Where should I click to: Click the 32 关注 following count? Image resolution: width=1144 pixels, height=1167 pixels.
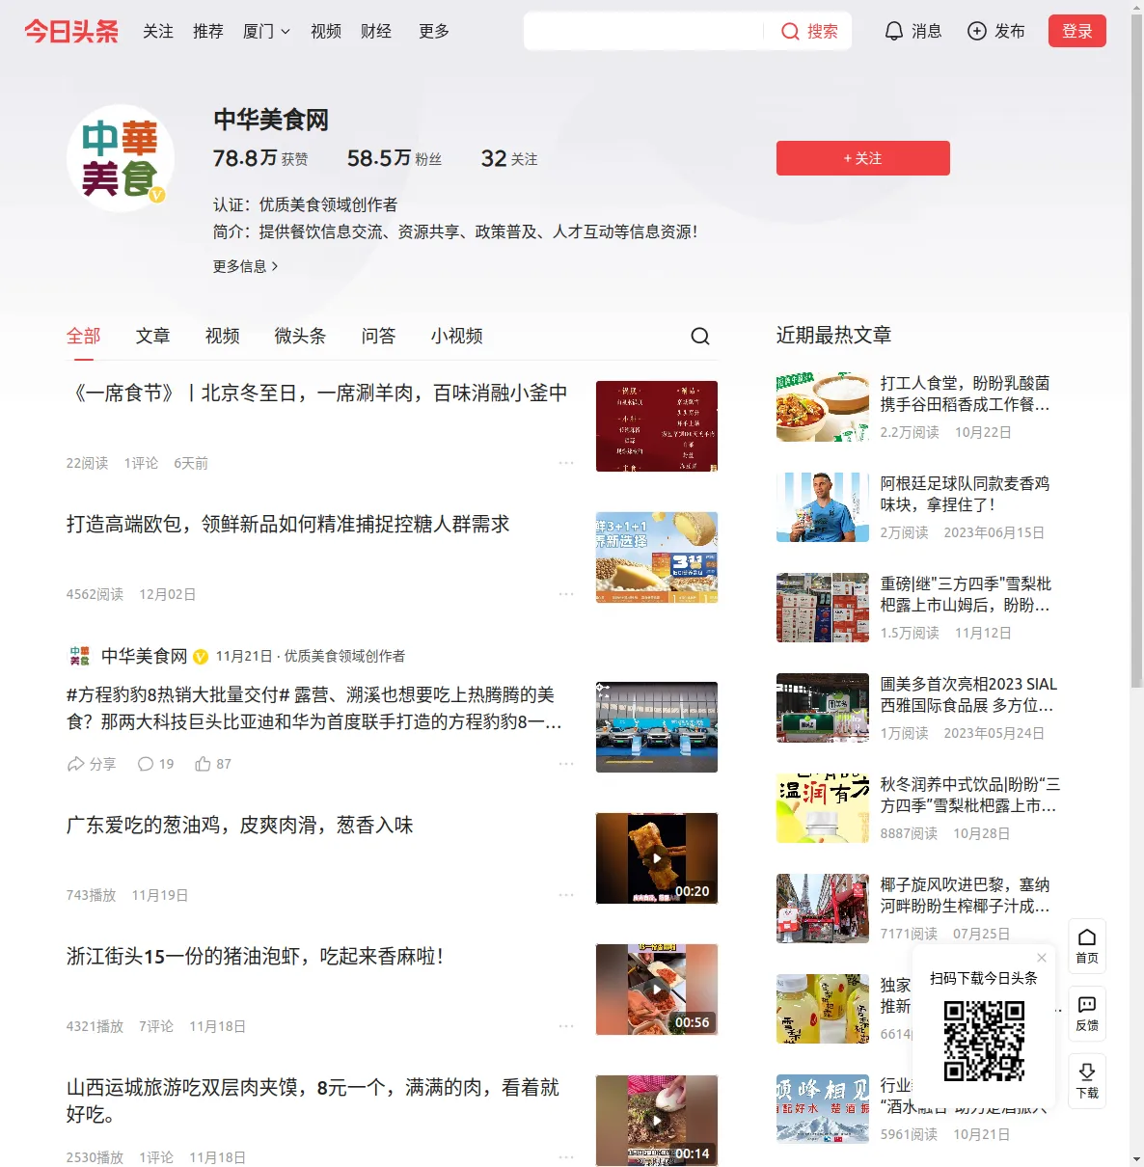509,158
